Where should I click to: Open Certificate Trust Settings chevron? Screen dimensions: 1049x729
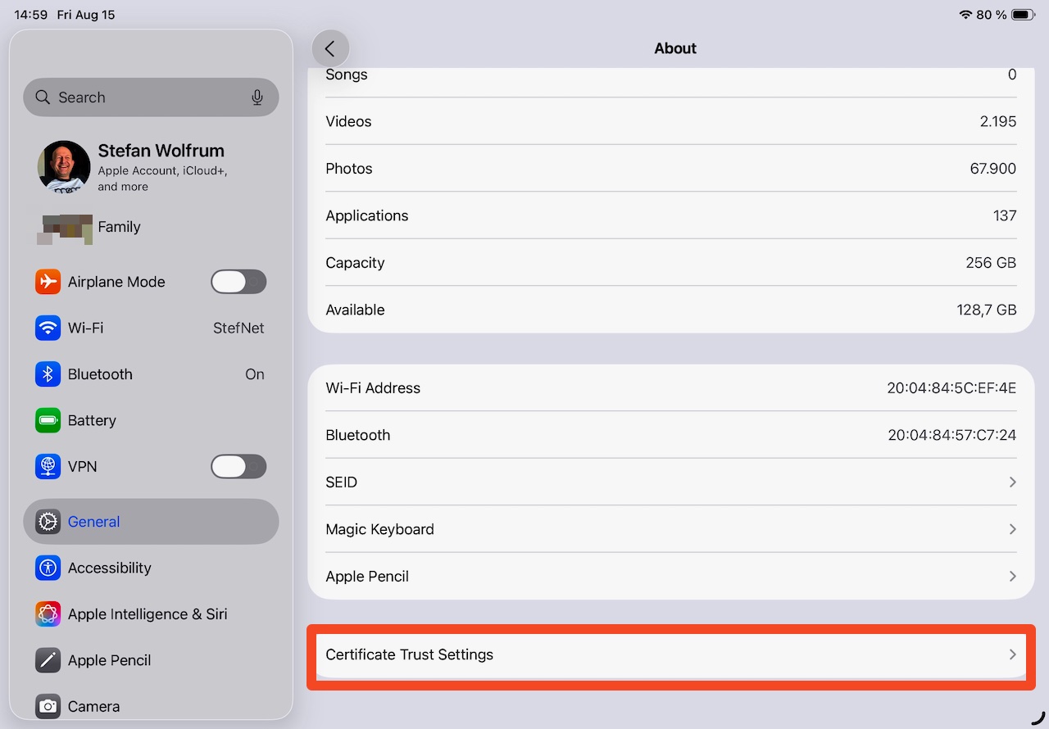coord(1013,654)
